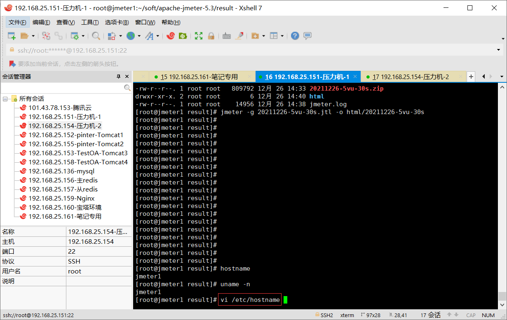
Task: Click the green Xagent toolbar icon
Action: pos(183,36)
